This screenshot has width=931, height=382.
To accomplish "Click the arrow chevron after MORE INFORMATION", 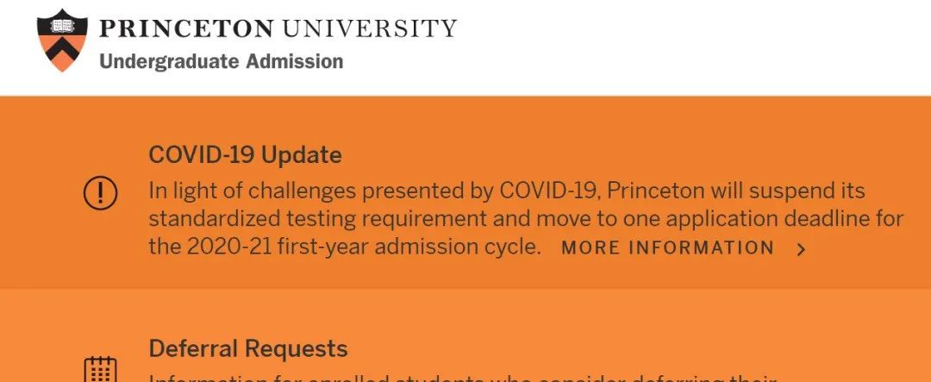I will tap(801, 249).
